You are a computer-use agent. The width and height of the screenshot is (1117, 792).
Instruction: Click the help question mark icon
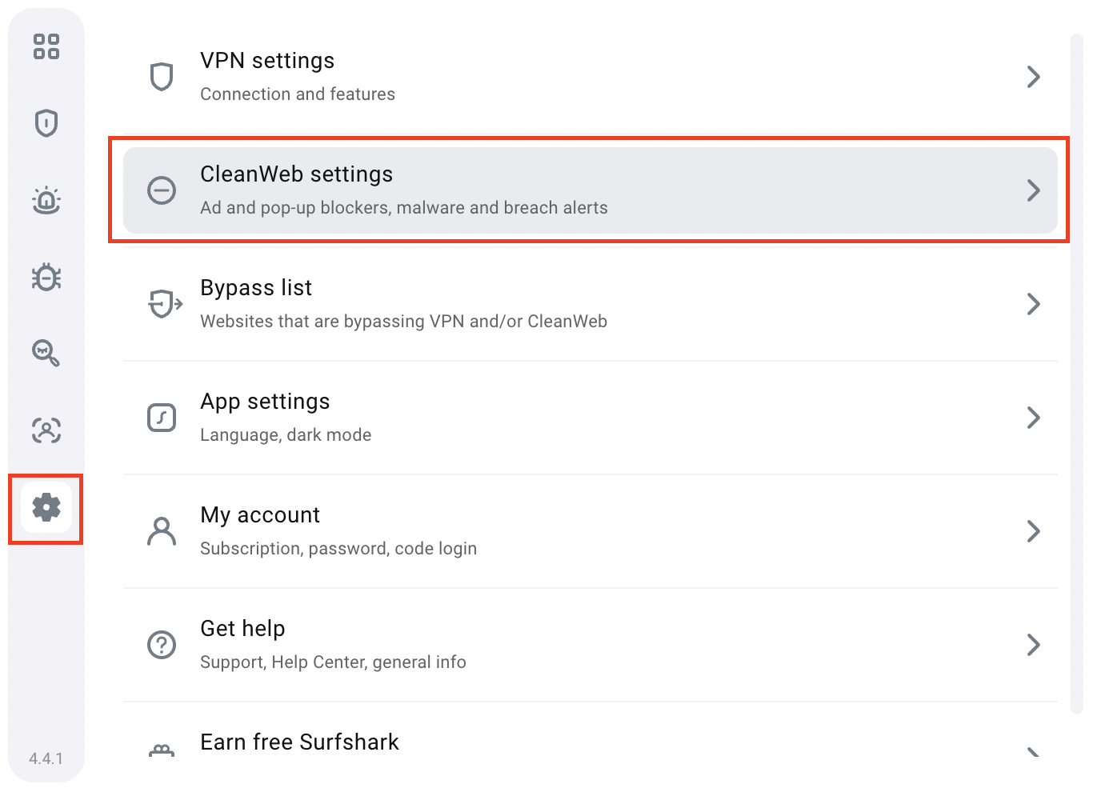coord(162,645)
